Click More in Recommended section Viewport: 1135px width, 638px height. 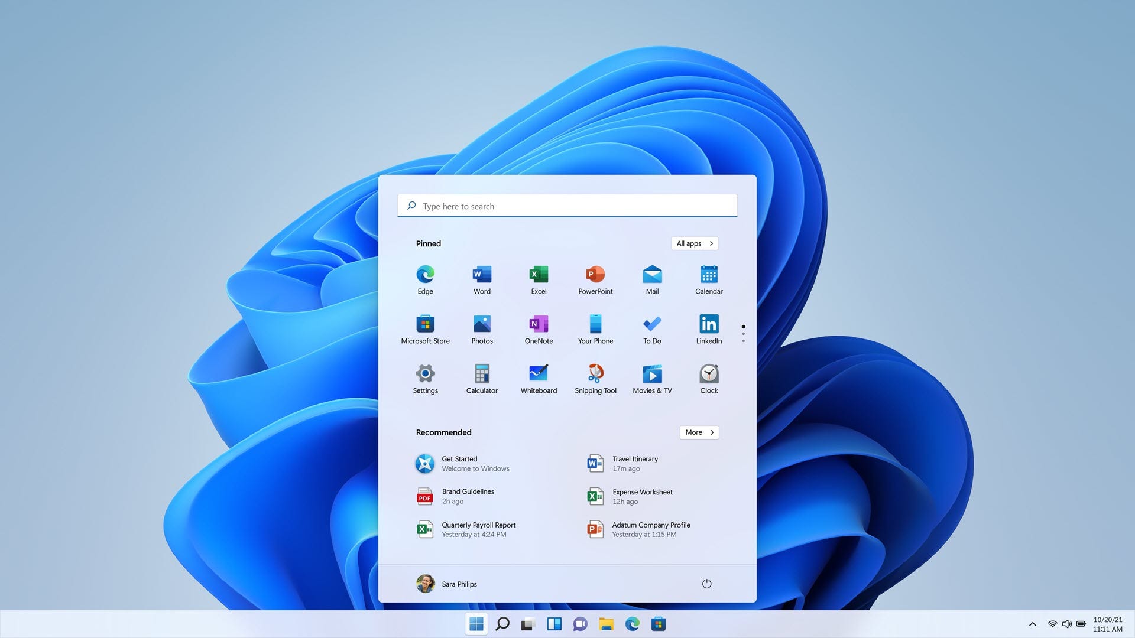pos(699,433)
